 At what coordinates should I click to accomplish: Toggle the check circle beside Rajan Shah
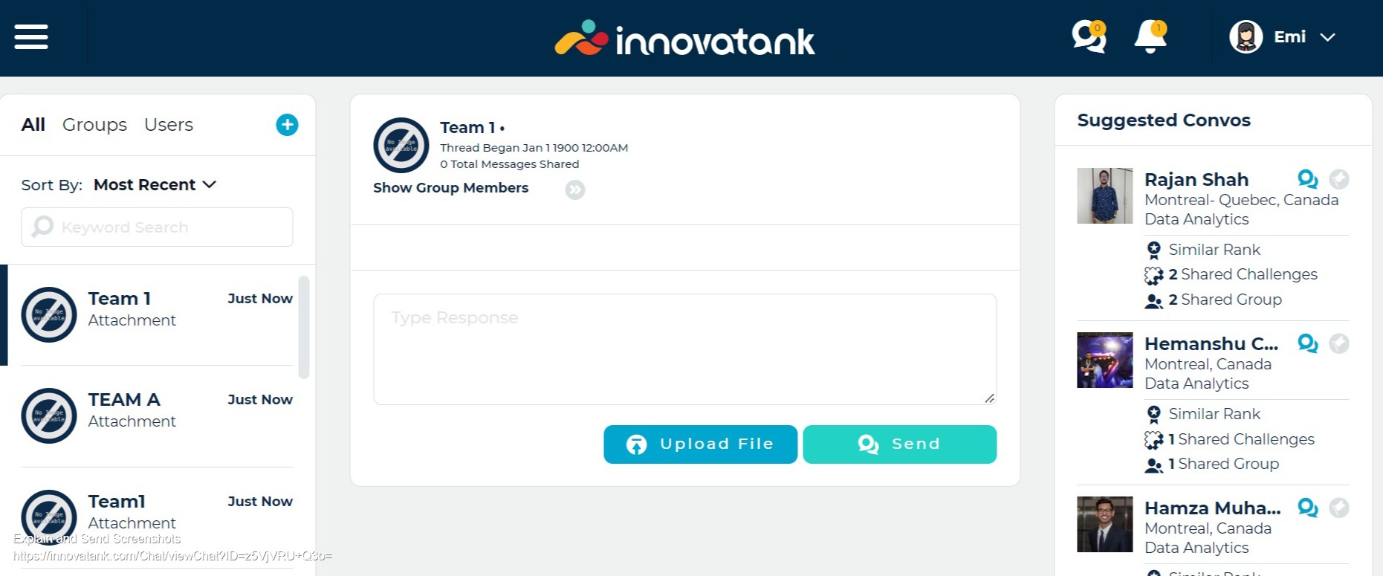[x=1339, y=179]
